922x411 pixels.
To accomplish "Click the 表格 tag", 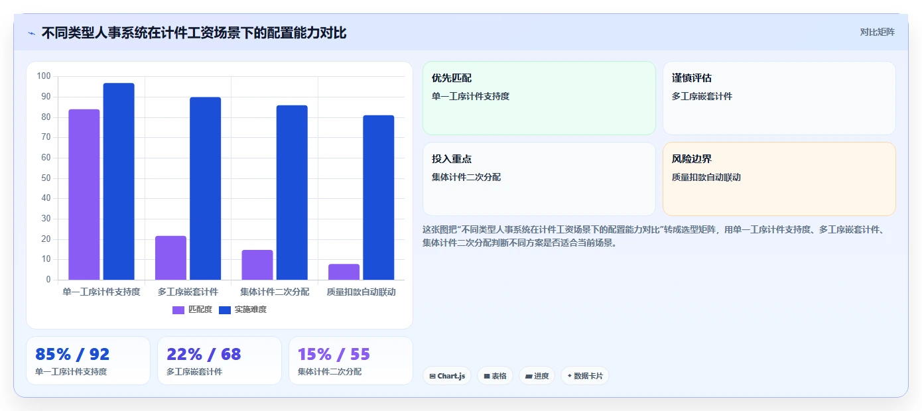I will [495, 376].
